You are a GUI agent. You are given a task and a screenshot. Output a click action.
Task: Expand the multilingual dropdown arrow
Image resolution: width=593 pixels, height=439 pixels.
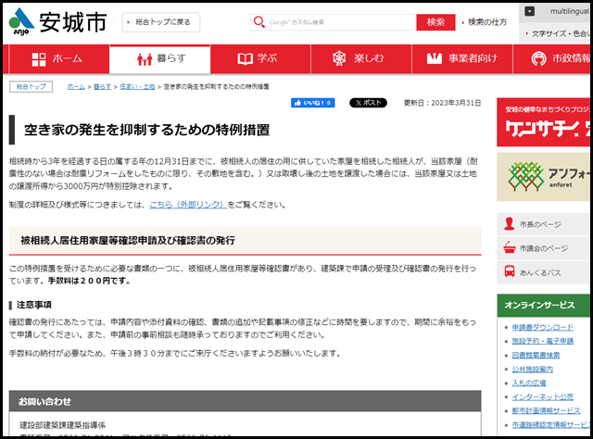coord(529,11)
